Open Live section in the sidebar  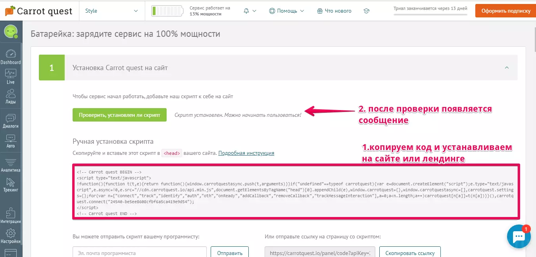point(11,77)
